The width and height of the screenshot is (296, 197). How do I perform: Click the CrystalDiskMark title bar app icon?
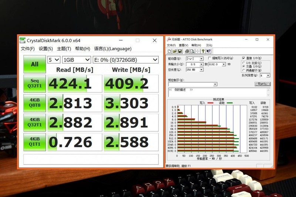(x=23, y=40)
